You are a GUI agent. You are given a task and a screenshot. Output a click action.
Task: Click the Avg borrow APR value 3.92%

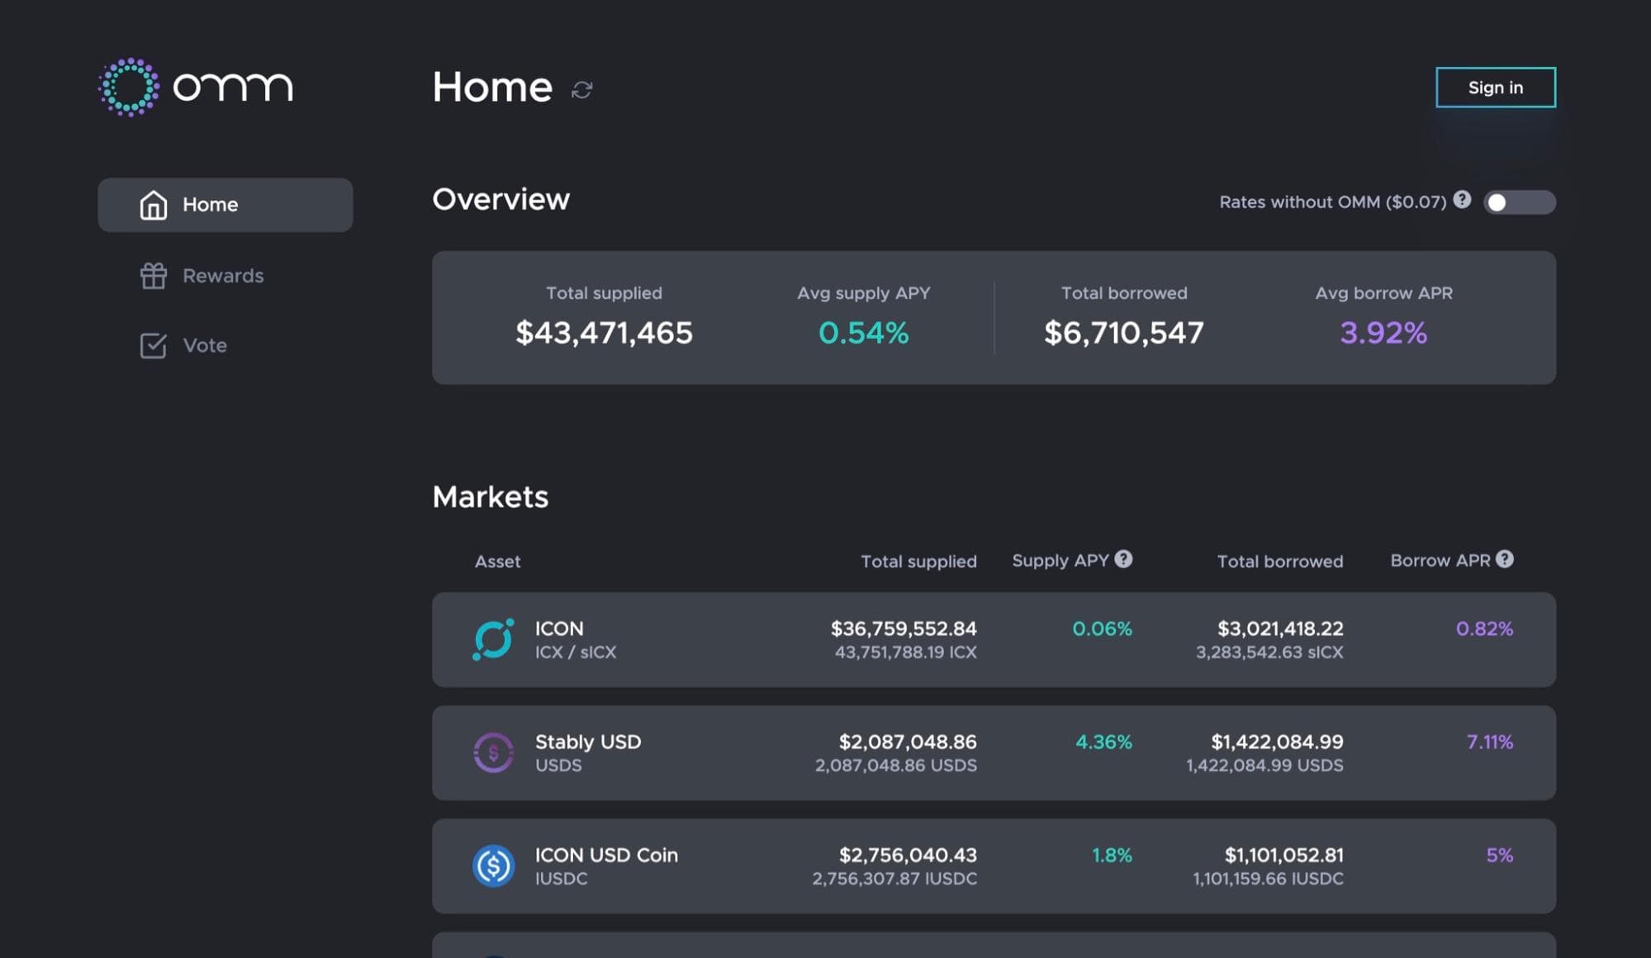(x=1383, y=333)
